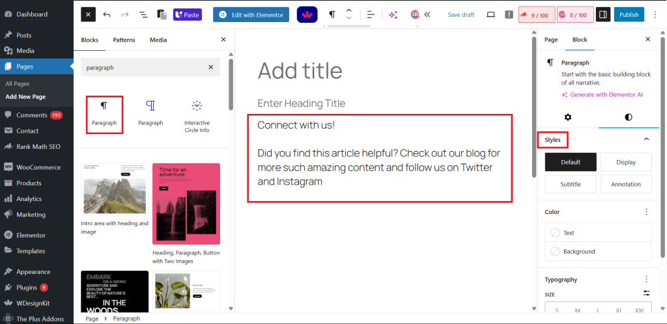The image size is (667, 324).
Task: Click the Elementor AI sparkle icon in toolbar
Action: click(x=393, y=14)
